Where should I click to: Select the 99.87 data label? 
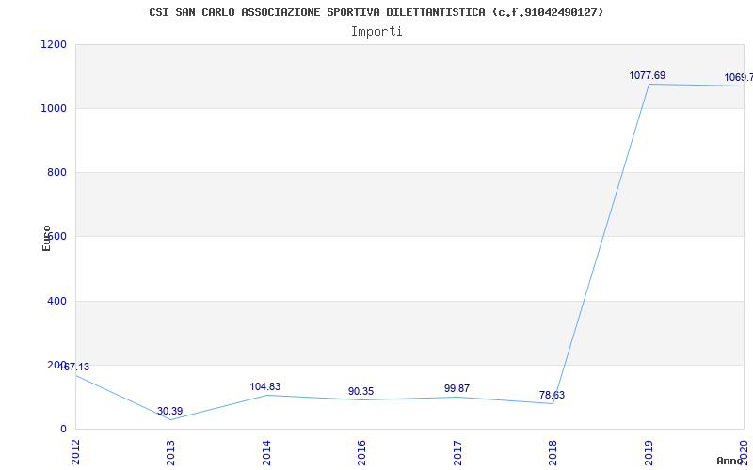pyautogui.click(x=457, y=388)
